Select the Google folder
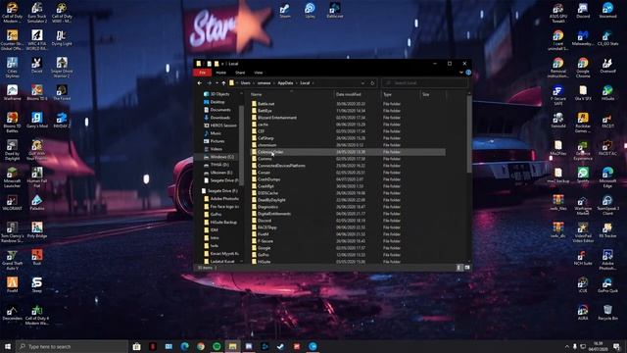The image size is (627, 353). point(348,248)
